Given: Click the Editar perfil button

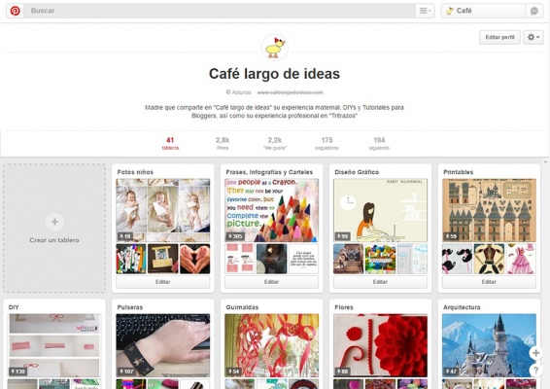Looking at the screenshot, I should pos(499,37).
